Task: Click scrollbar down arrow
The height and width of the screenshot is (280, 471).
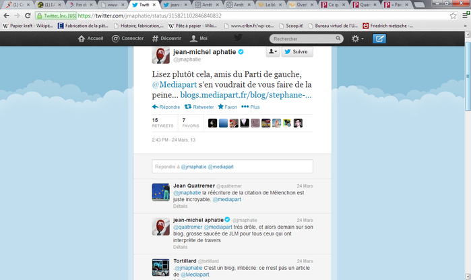Action: (468, 276)
